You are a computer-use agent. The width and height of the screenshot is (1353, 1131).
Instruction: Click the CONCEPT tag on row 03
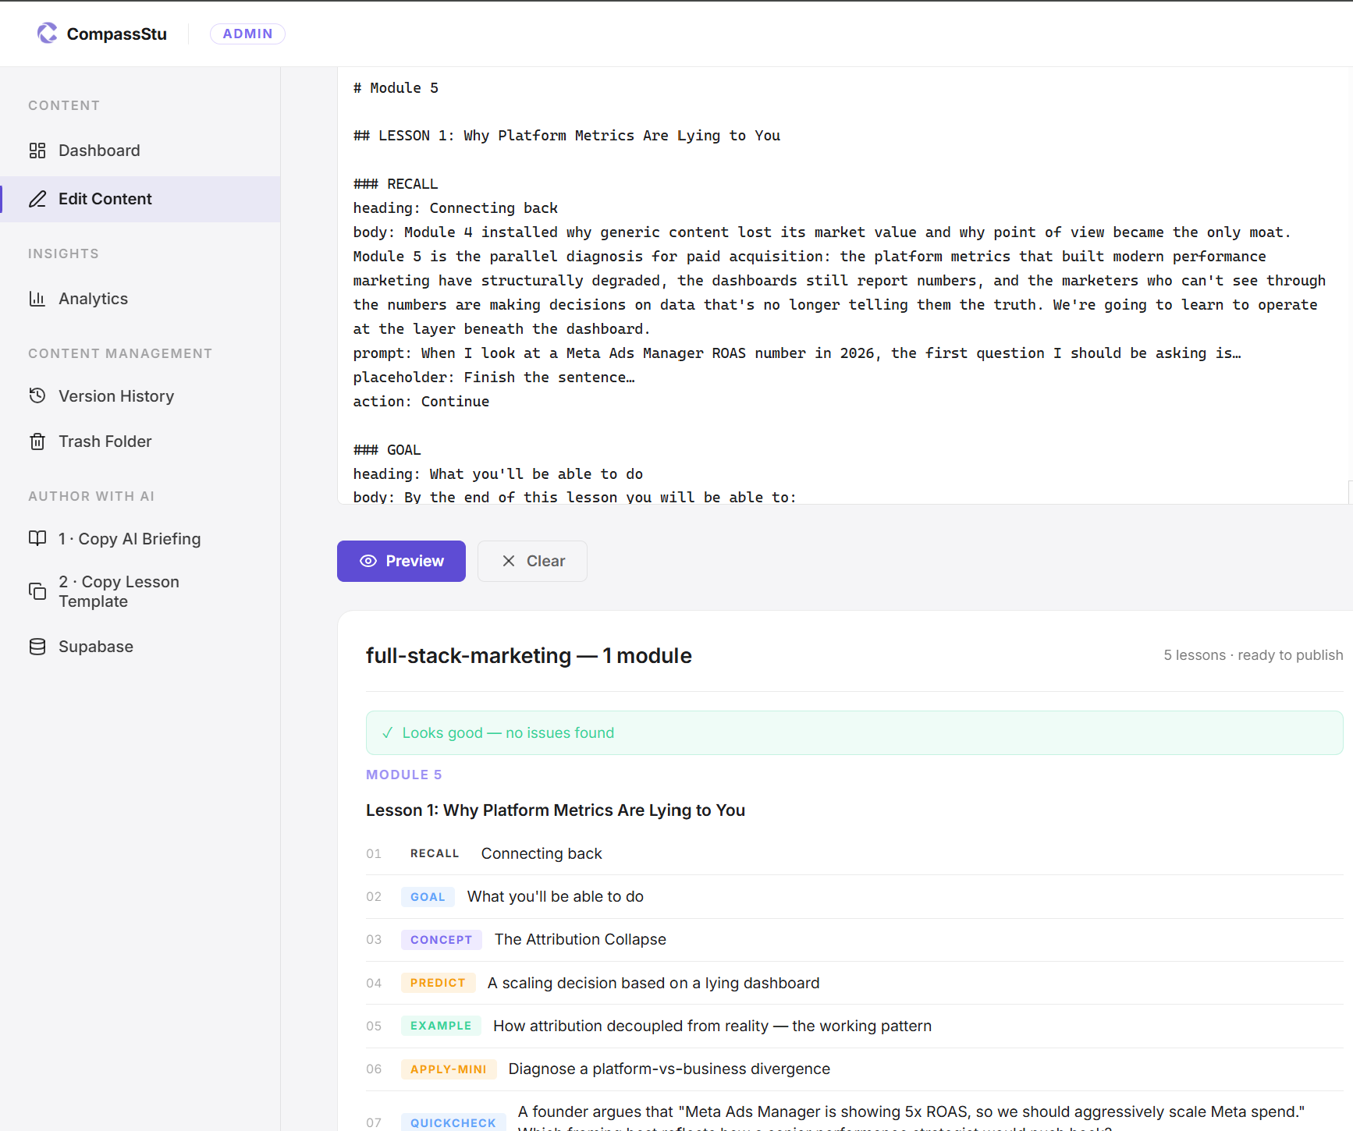point(441,940)
